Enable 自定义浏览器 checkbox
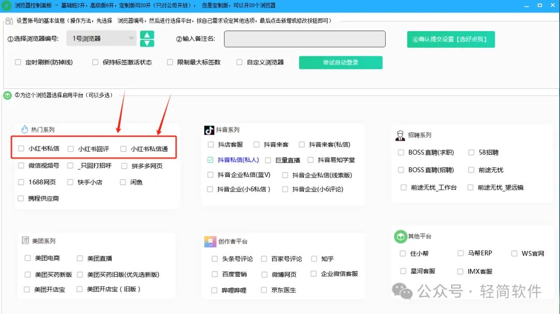Viewport: 560px width, 314px height. 239,62
